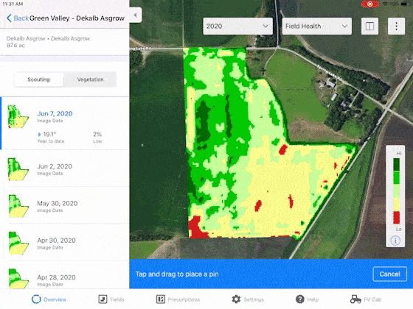The width and height of the screenshot is (413, 309).
Task: Click the Help label in bottom bar
Action: coord(313,299)
